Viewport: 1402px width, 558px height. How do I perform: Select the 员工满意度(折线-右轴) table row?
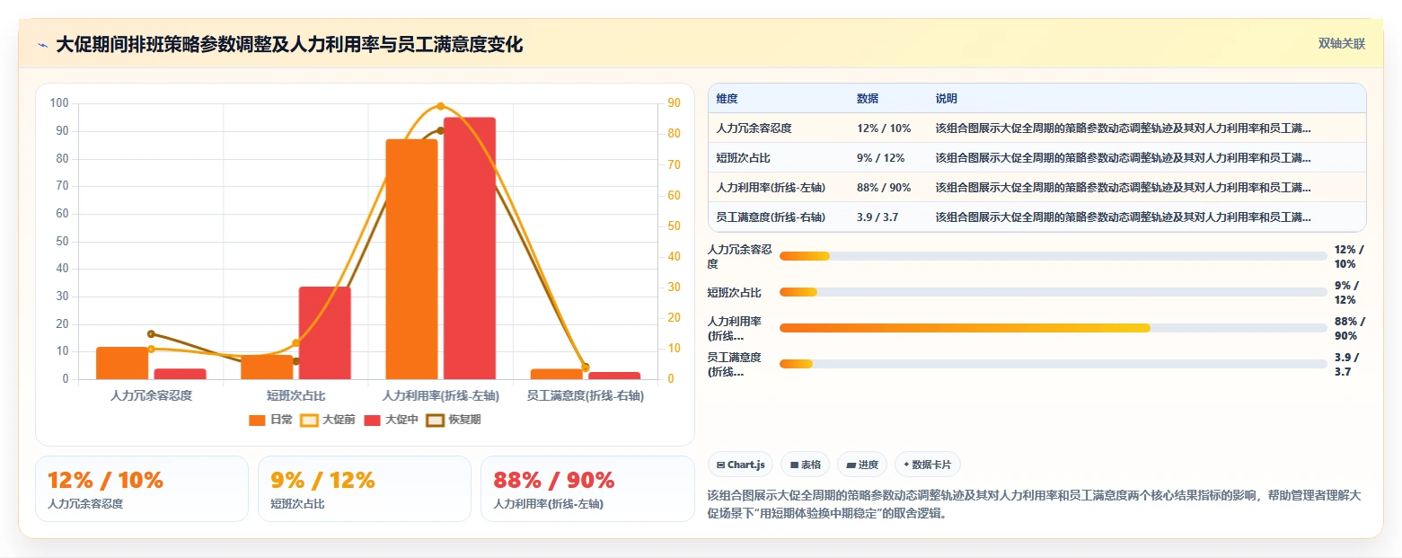click(x=1037, y=217)
